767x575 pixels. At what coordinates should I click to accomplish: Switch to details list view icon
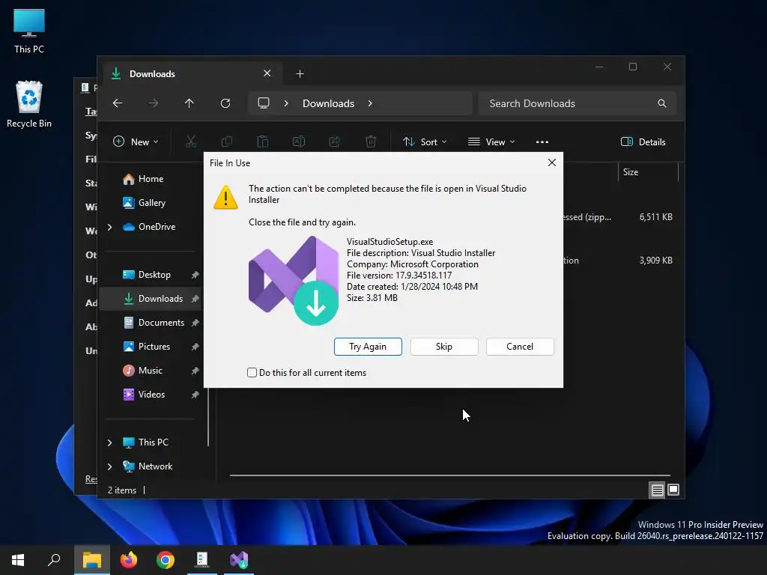point(657,490)
